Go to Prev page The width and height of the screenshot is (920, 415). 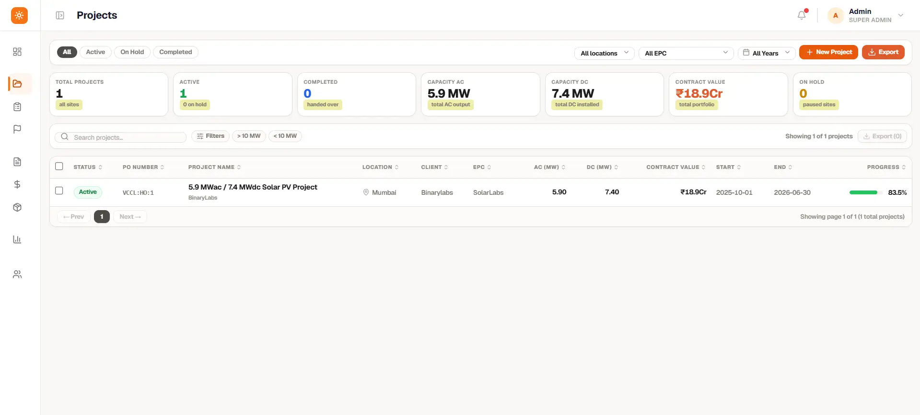coord(74,217)
